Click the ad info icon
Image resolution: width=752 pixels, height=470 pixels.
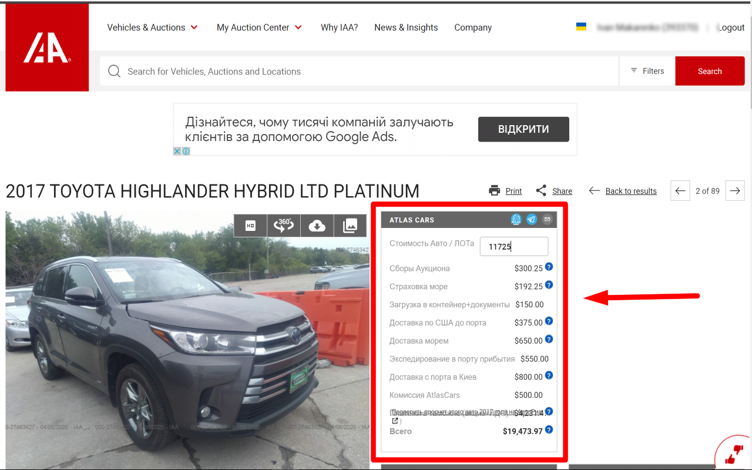pos(186,151)
